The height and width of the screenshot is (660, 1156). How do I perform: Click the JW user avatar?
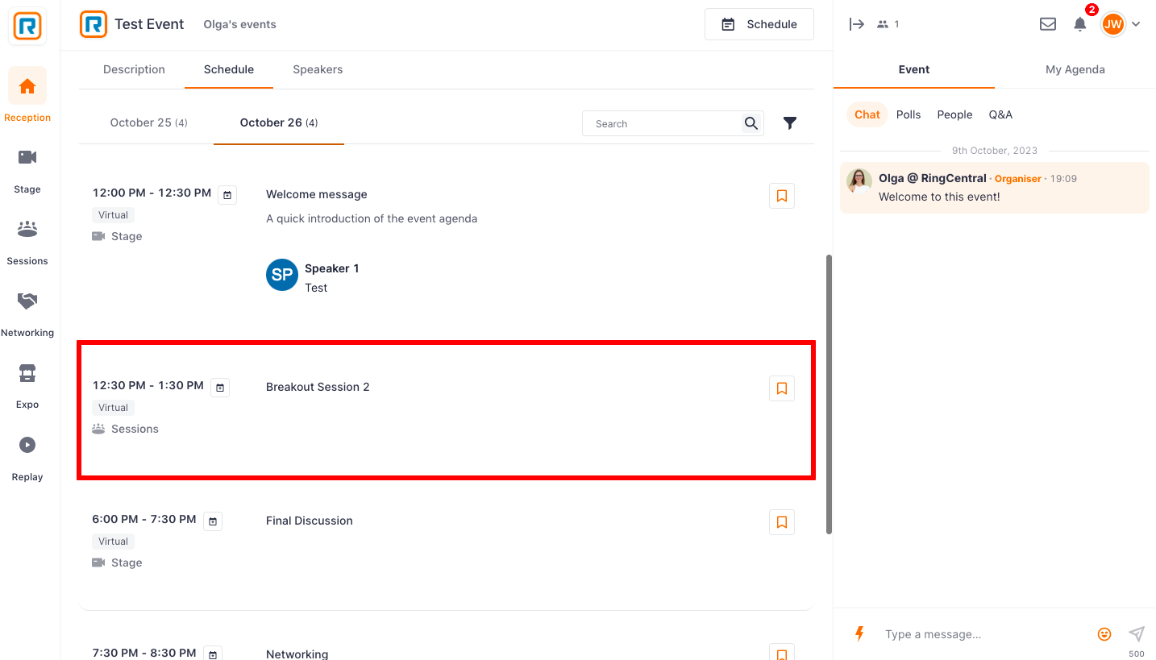click(x=1113, y=24)
